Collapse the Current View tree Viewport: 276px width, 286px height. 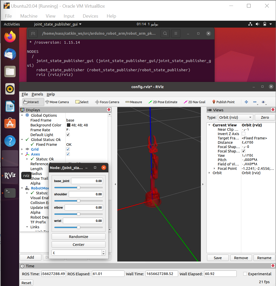point(210,125)
